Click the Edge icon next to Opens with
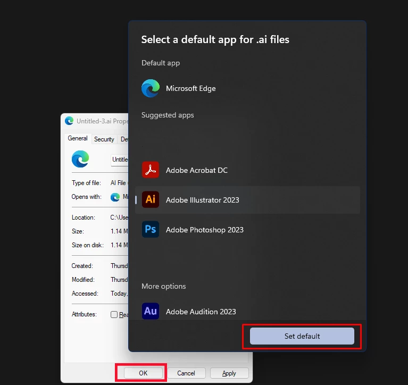The image size is (408, 385). point(115,197)
